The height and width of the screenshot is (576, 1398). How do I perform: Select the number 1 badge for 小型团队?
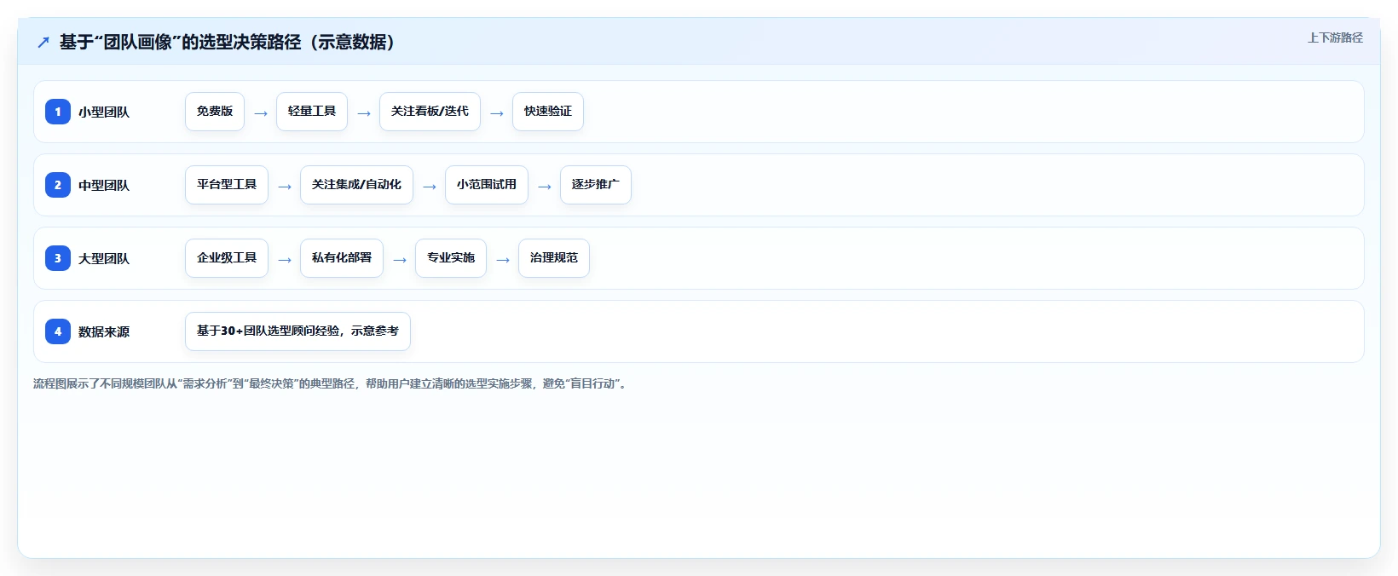(58, 112)
